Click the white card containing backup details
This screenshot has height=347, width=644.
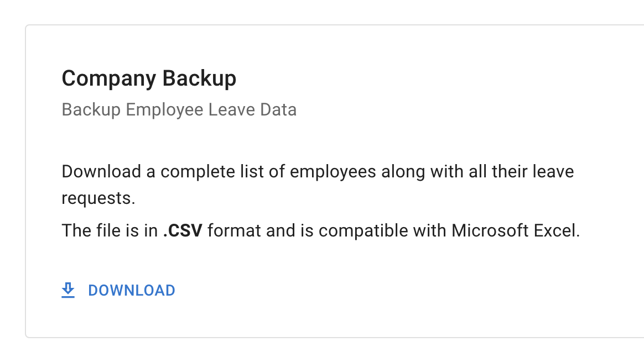[332, 182]
